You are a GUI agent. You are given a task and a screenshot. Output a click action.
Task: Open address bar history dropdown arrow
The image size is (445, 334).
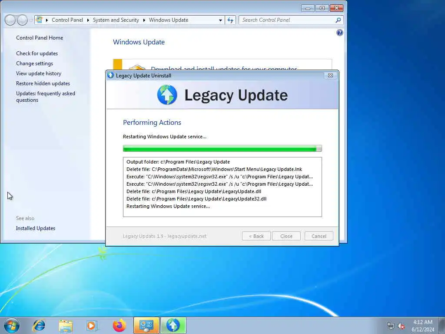tap(220, 20)
